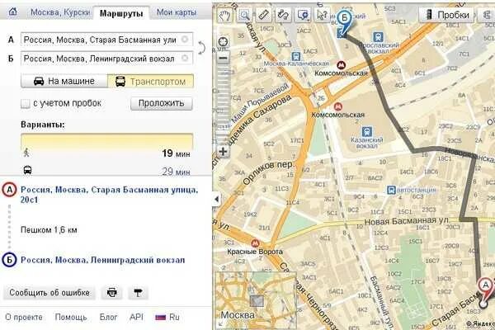Select the map comment tool
Image resolution: width=495 pixels, height=330 pixels.
click(x=303, y=15)
